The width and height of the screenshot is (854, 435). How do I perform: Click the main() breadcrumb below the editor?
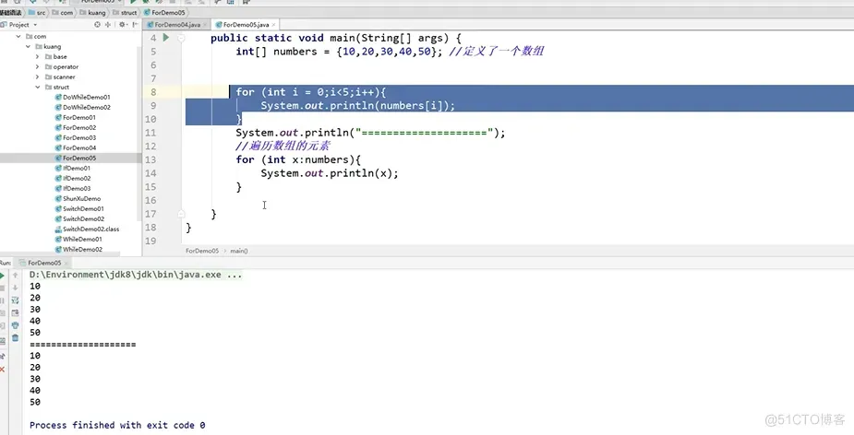(238, 251)
